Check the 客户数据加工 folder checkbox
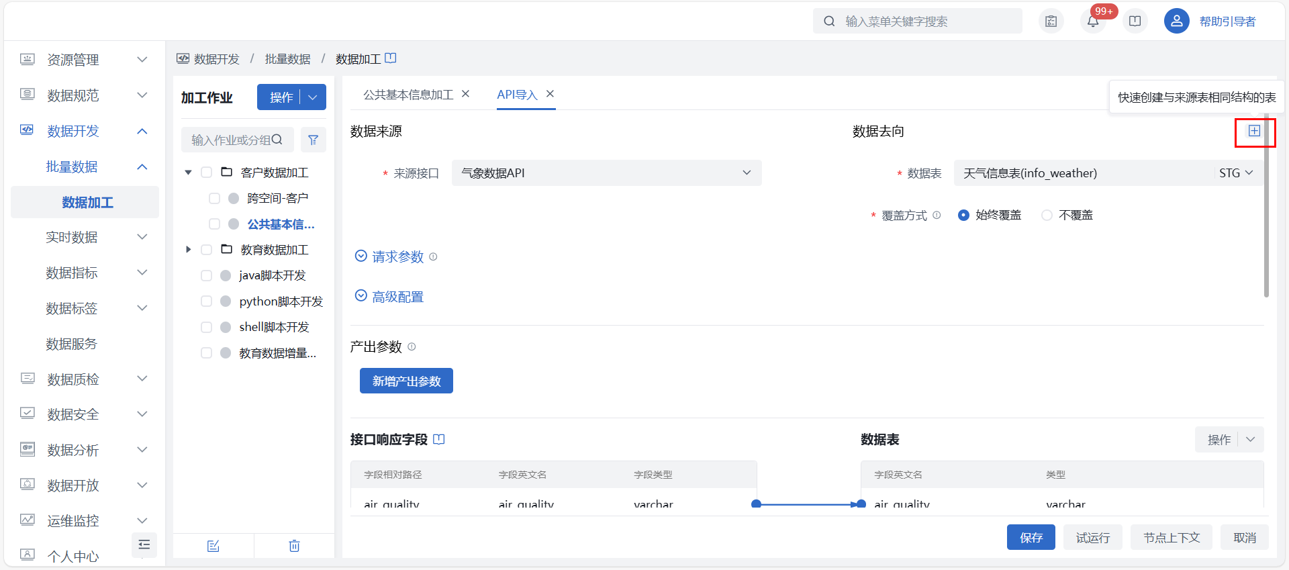 pos(207,173)
